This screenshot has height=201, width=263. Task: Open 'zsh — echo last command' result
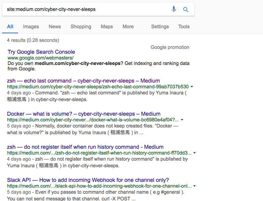coord(83,81)
